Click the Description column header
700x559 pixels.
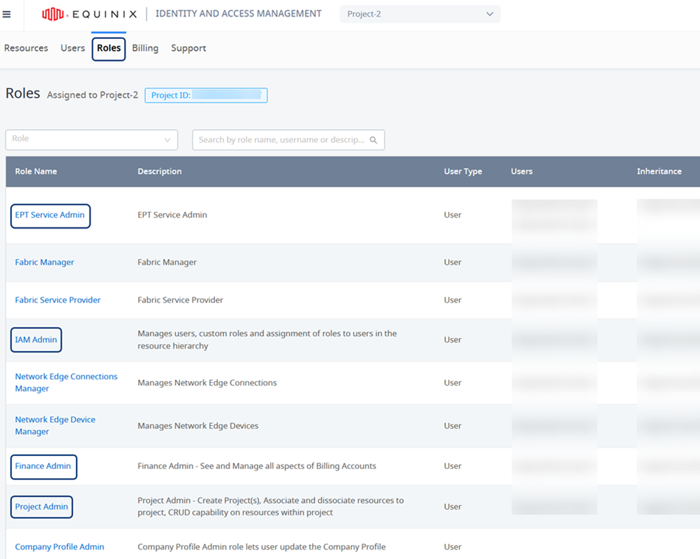tap(159, 171)
